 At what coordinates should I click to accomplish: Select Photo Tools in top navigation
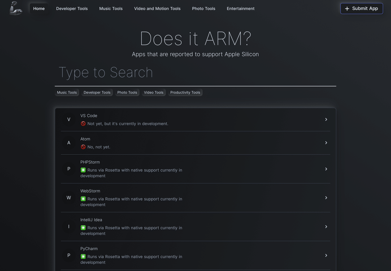point(204,9)
